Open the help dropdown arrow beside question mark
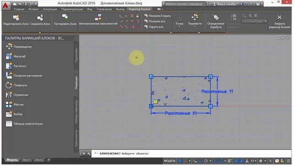 [262, 4]
